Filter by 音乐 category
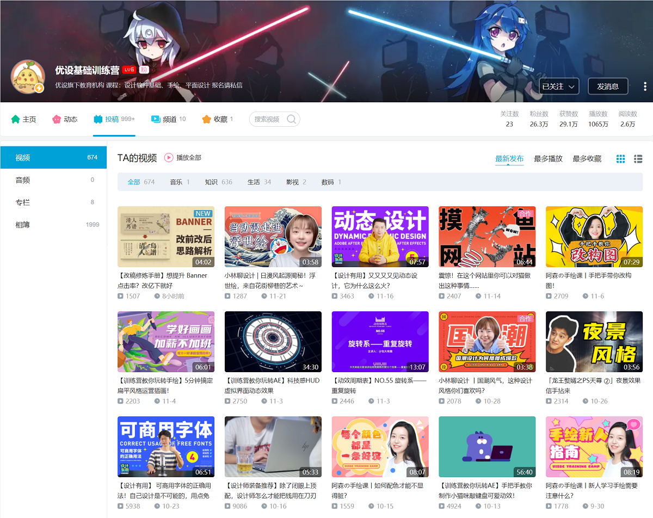 180,182
